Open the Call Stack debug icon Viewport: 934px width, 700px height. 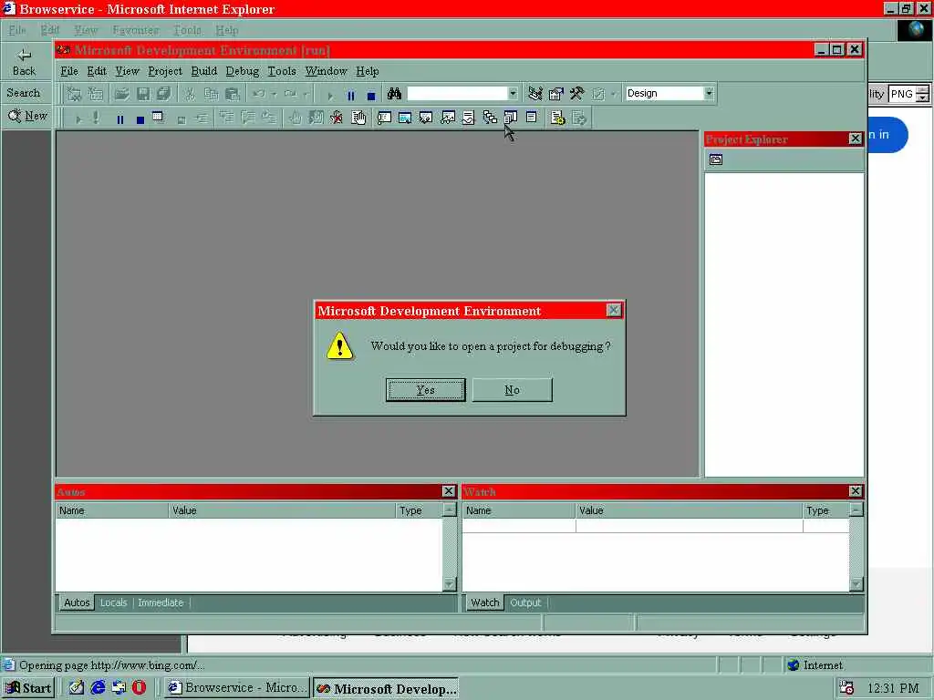point(490,118)
